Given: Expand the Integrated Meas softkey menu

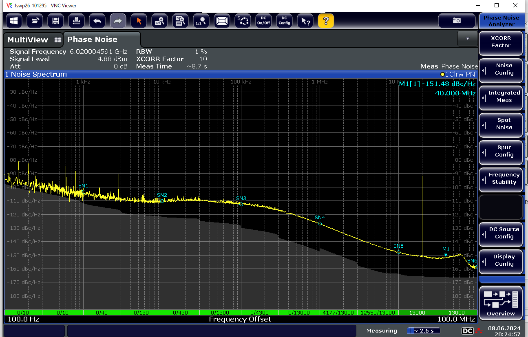Looking at the screenshot, I should point(501,97).
